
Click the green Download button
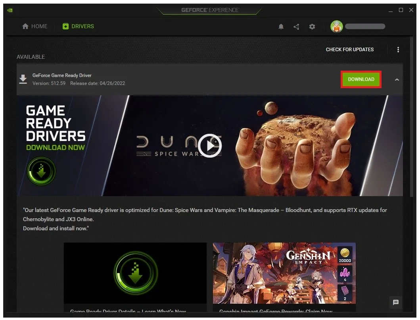click(x=361, y=79)
